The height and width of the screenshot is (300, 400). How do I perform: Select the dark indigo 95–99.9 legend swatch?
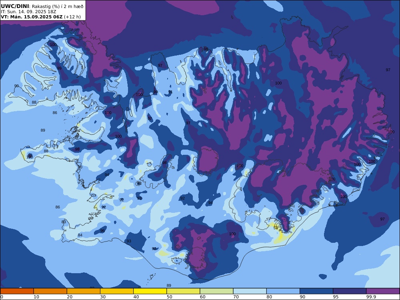[x=350, y=291]
